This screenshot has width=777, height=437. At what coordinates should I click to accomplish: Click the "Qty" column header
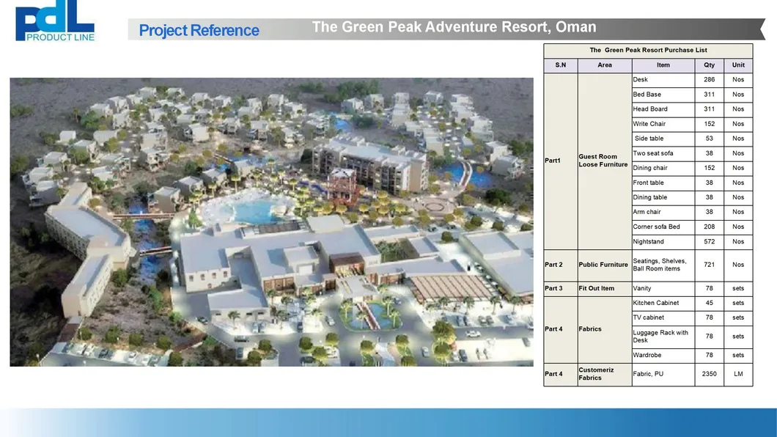[x=709, y=65]
